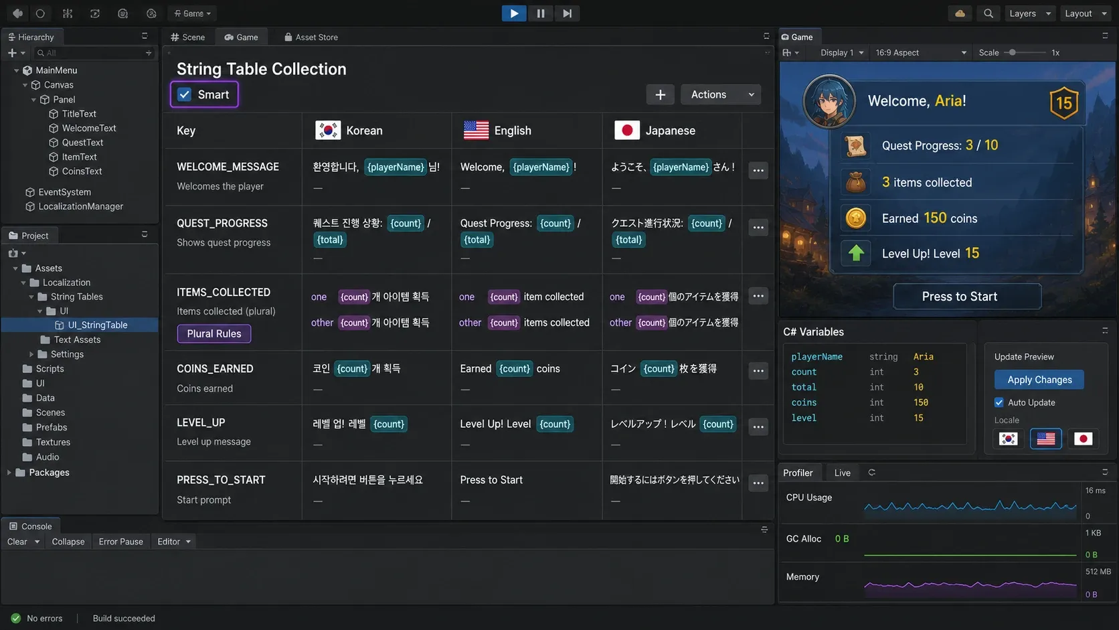This screenshot has height=630, width=1119.
Task: Open the Layout dropdown
Action: tap(1086, 13)
